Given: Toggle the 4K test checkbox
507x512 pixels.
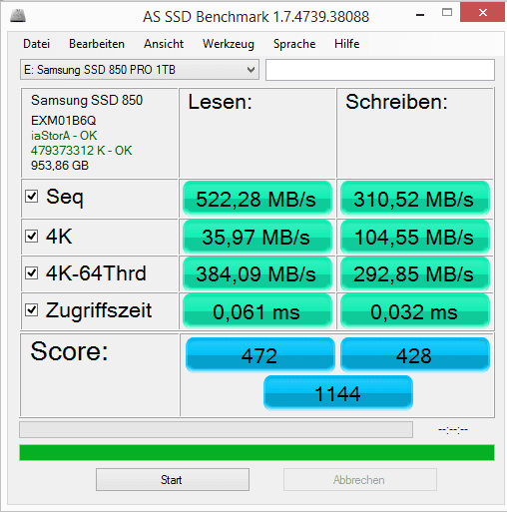Looking at the screenshot, I should pyautogui.click(x=32, y=237).
